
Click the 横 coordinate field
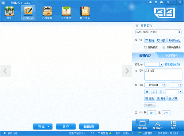pyautogui.click(x=151, y=113)
